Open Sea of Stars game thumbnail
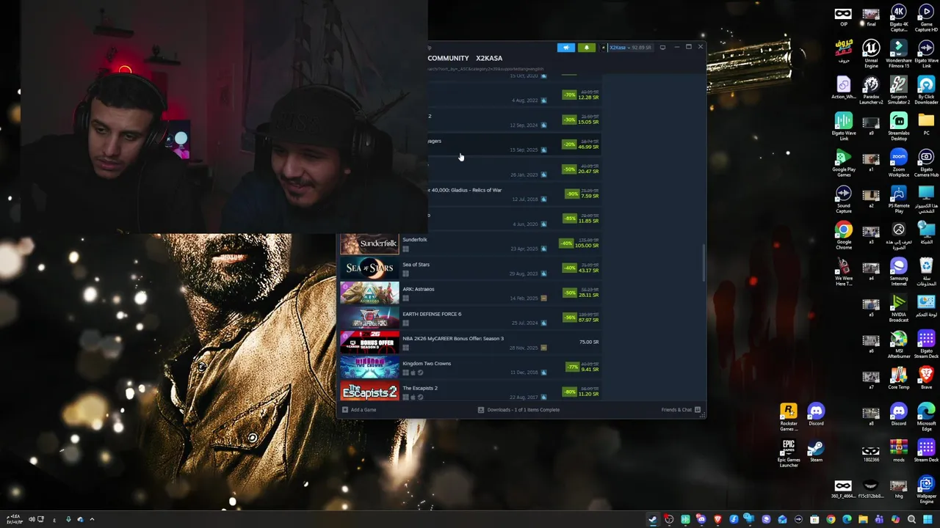The width and height of the screenshot is (940, 528). coord(369,268)
